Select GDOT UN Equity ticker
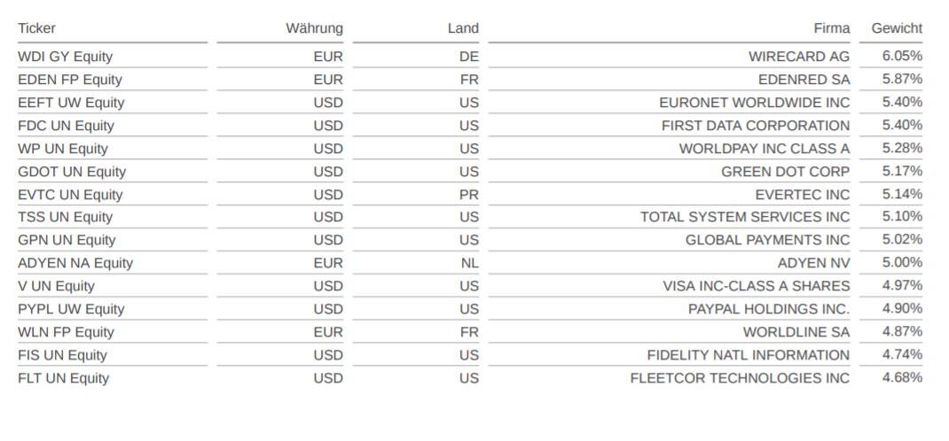 [72, 172]
